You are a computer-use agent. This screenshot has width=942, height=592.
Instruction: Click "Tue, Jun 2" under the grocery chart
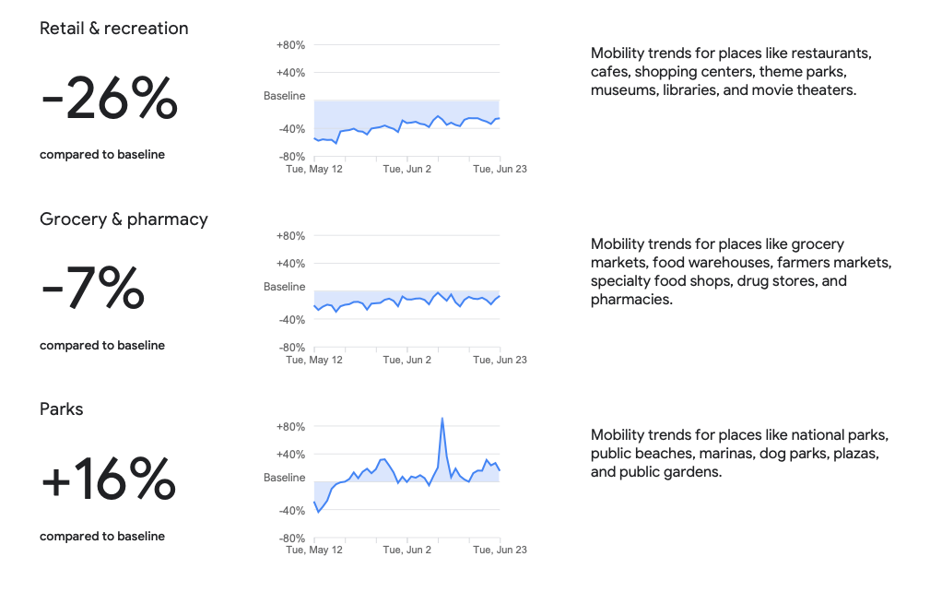[406, 361]
